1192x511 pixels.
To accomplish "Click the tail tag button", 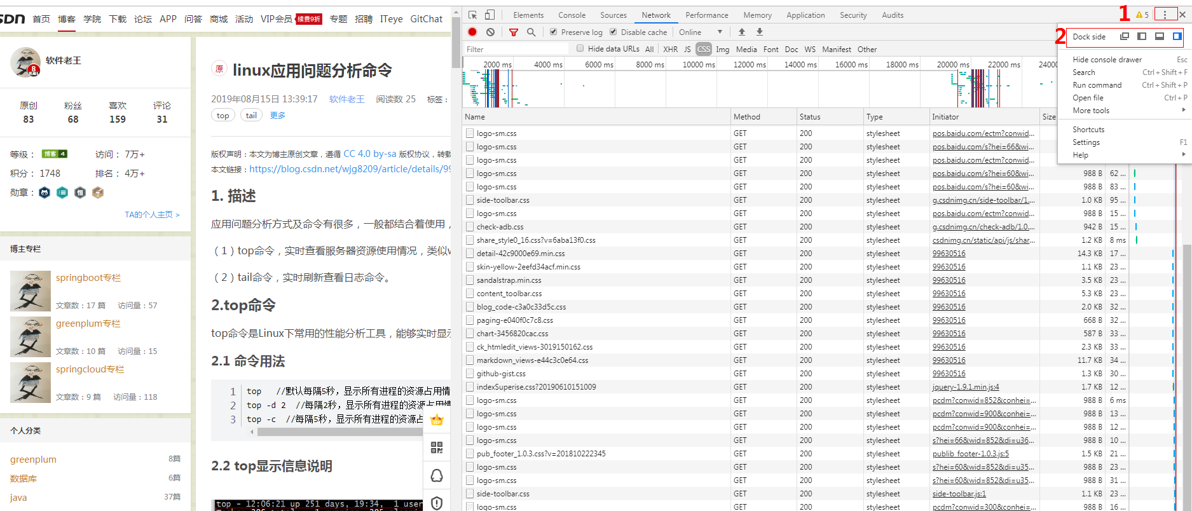I will point(251,115).
